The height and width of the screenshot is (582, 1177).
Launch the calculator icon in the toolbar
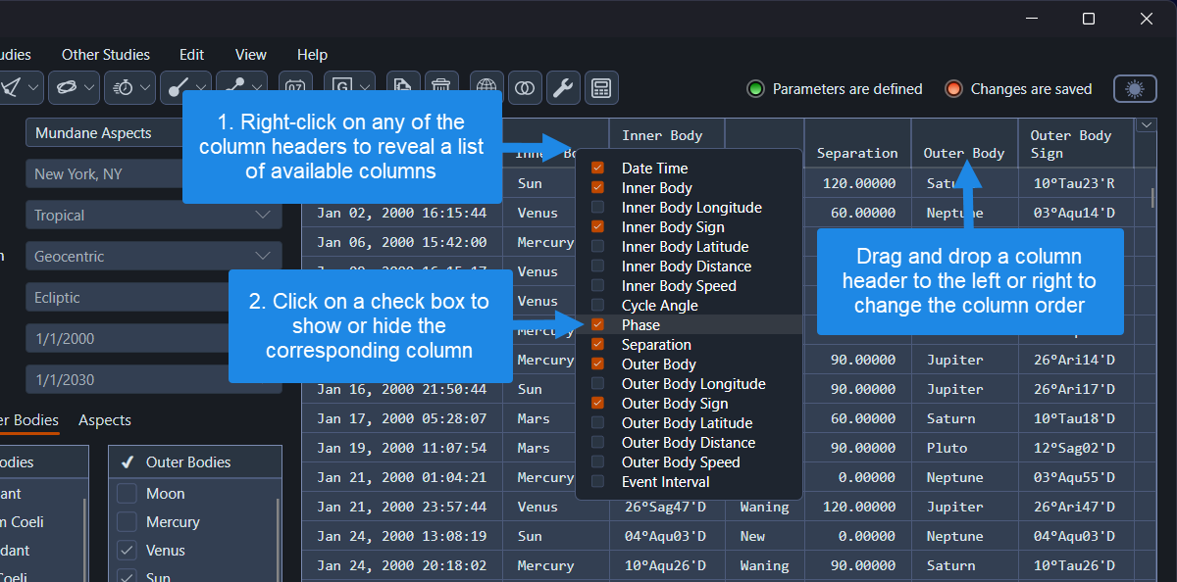point(601,87)
